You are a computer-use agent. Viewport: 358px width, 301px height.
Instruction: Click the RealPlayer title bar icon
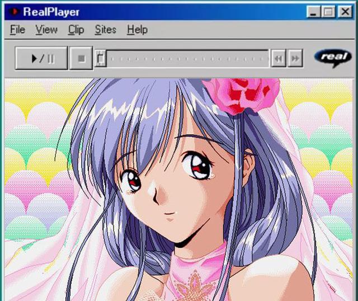click(x=14, y=11)
